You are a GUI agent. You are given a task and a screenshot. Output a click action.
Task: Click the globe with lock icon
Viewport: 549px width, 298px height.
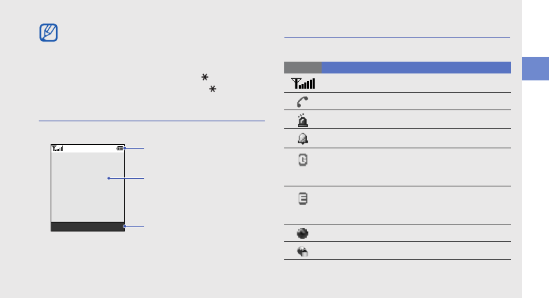point(302,252)
